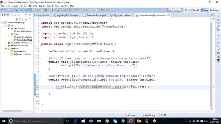Click the green Run toolbar button
221x124 pixels.
pos(52,10)
